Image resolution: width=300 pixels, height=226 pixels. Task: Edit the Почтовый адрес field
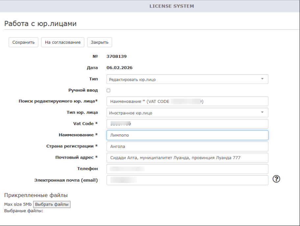click(x=187, y=158)
